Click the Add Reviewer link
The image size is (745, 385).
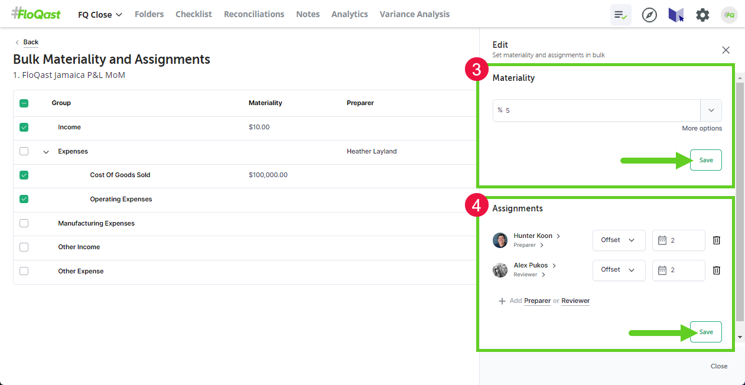[575, 301]
